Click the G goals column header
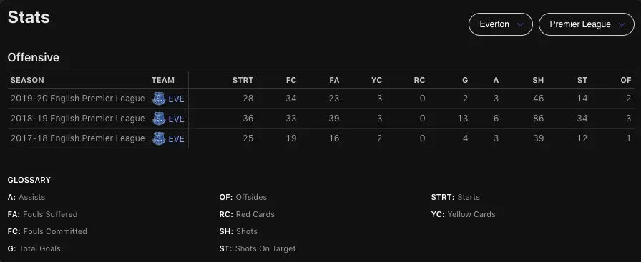The width and height of the screenshot is (641, 262). (x=465, y=81)
